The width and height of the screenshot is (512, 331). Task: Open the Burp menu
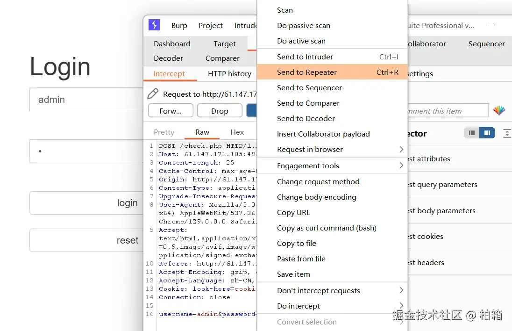tap(179, 26)
